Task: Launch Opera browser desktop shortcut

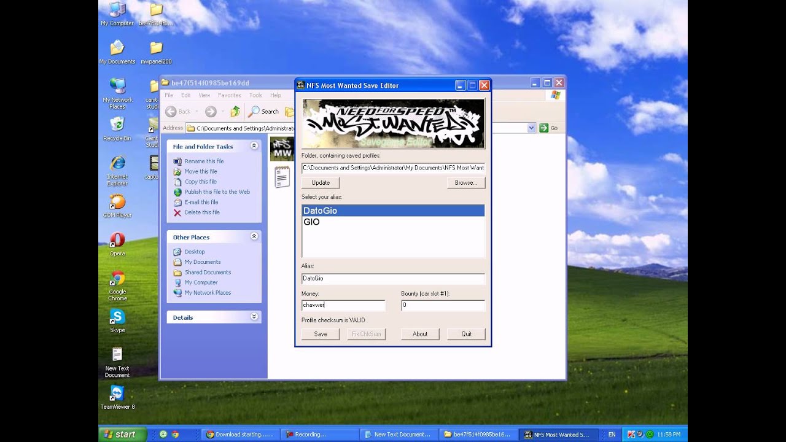Action: (x=117, y=244)
